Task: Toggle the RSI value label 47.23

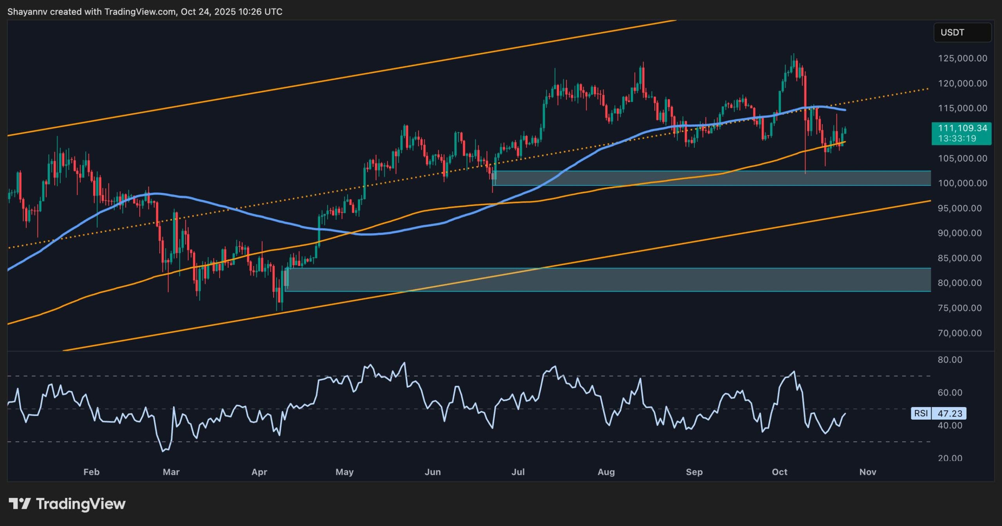Action: point(950,414)
